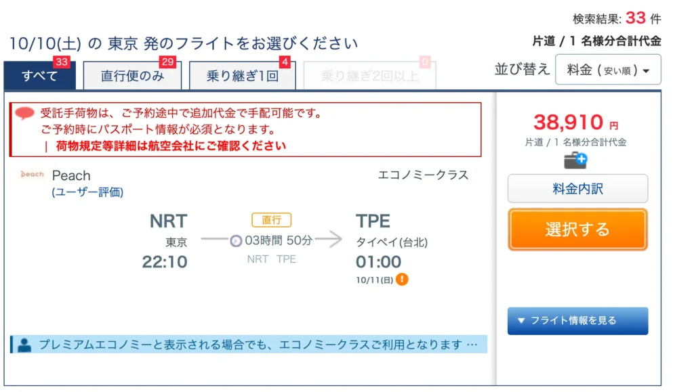The width and height of the screenshot is (694, 392).
Task: Click the clock icon beside 03時間 50分
Action: click(236, 241)
